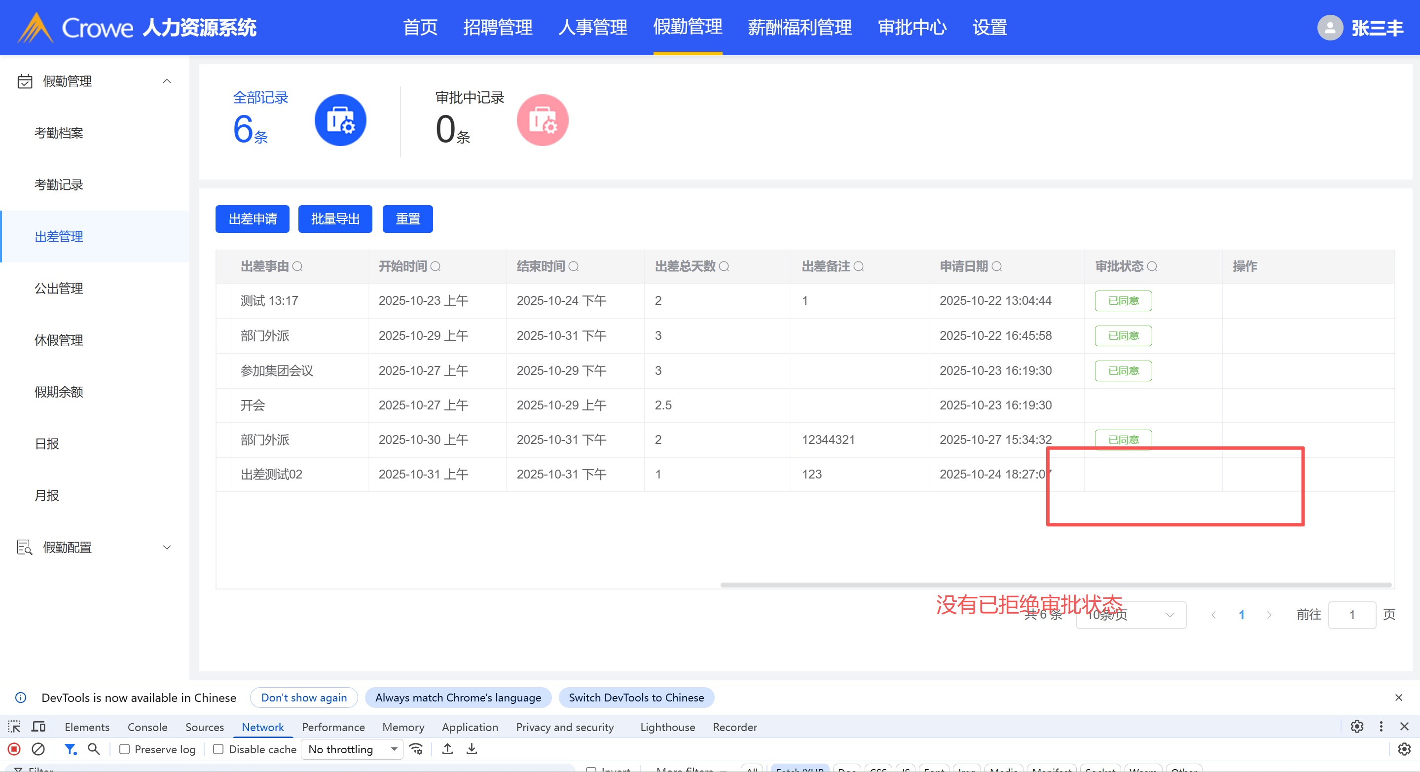Click the import HAR upload icon

[448, 749]
